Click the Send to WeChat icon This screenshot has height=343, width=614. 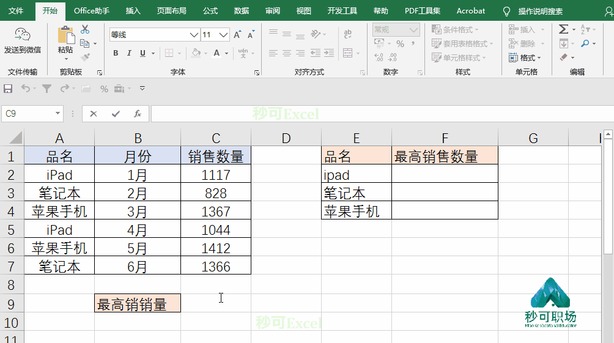pos(22,34)
